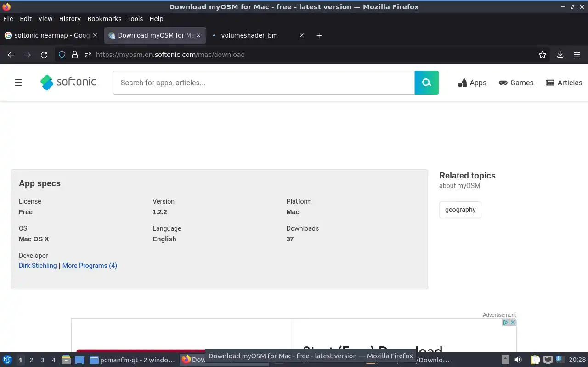This screenshot has height=367, width=588.
Task: Open the clipboard manager tray icon
Action: [x=535, y=360]
